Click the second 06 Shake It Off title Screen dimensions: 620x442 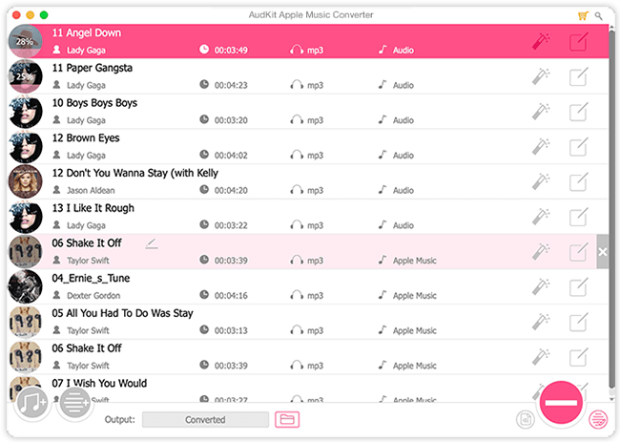tap(87, 348)
